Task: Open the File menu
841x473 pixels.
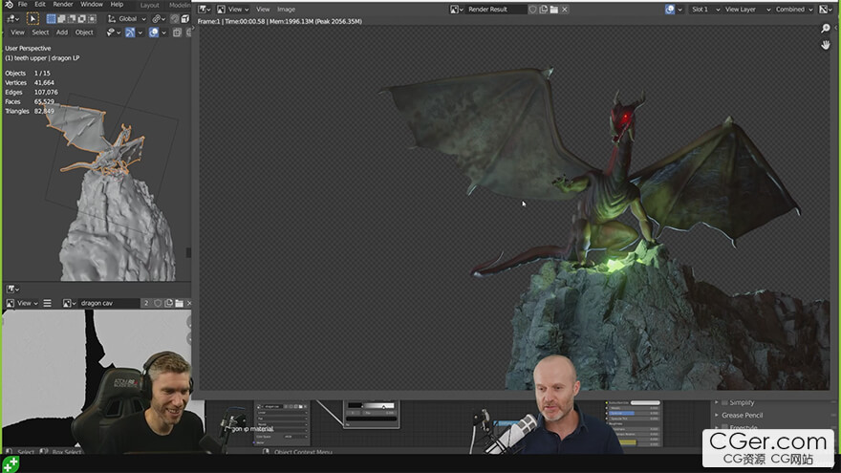Action: click(23, 4)
